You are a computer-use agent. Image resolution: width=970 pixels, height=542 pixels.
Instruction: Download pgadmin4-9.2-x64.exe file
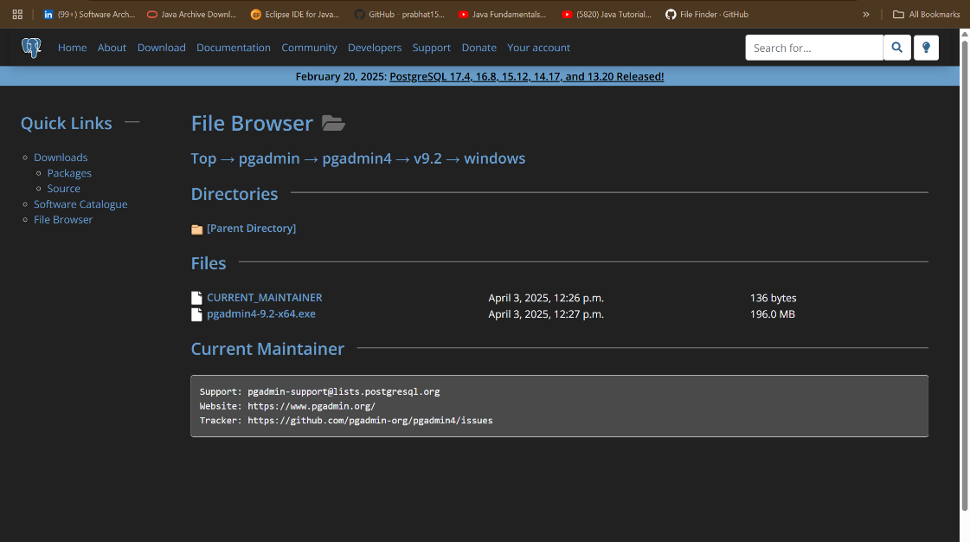coord(261,313)
